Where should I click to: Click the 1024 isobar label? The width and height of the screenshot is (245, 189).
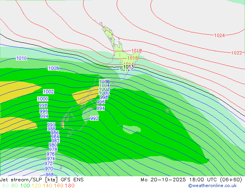219,35
